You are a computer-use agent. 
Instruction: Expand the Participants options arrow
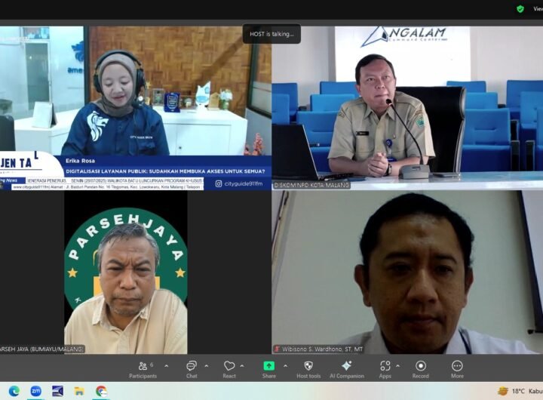click(166, 366)
